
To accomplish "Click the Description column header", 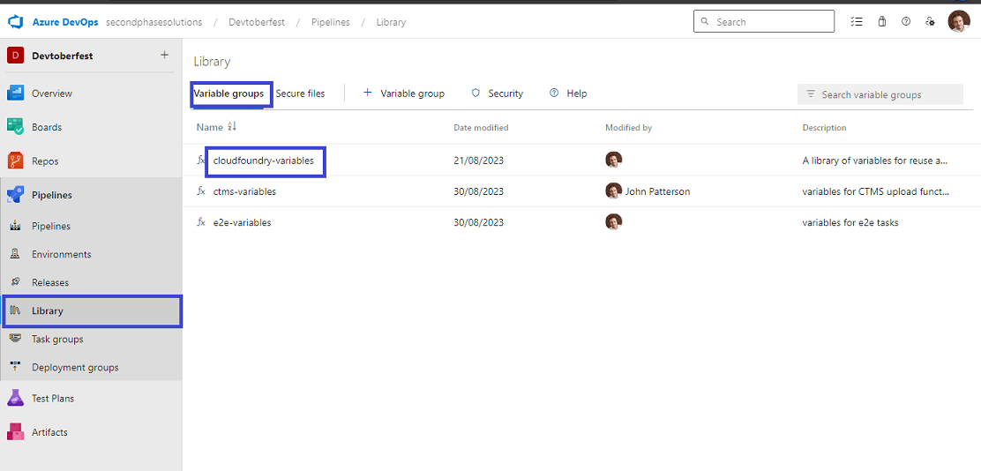I will pyautogui.click(x=824, y=128).
